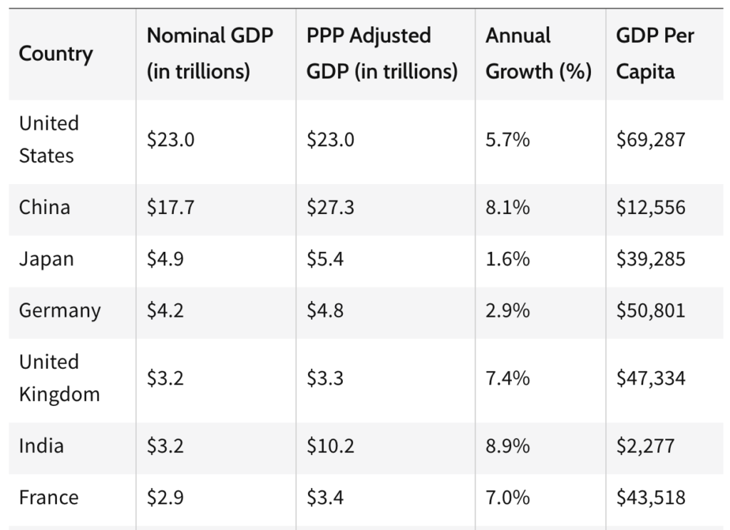Click the Nominal GDP column header

coord(210,53)
